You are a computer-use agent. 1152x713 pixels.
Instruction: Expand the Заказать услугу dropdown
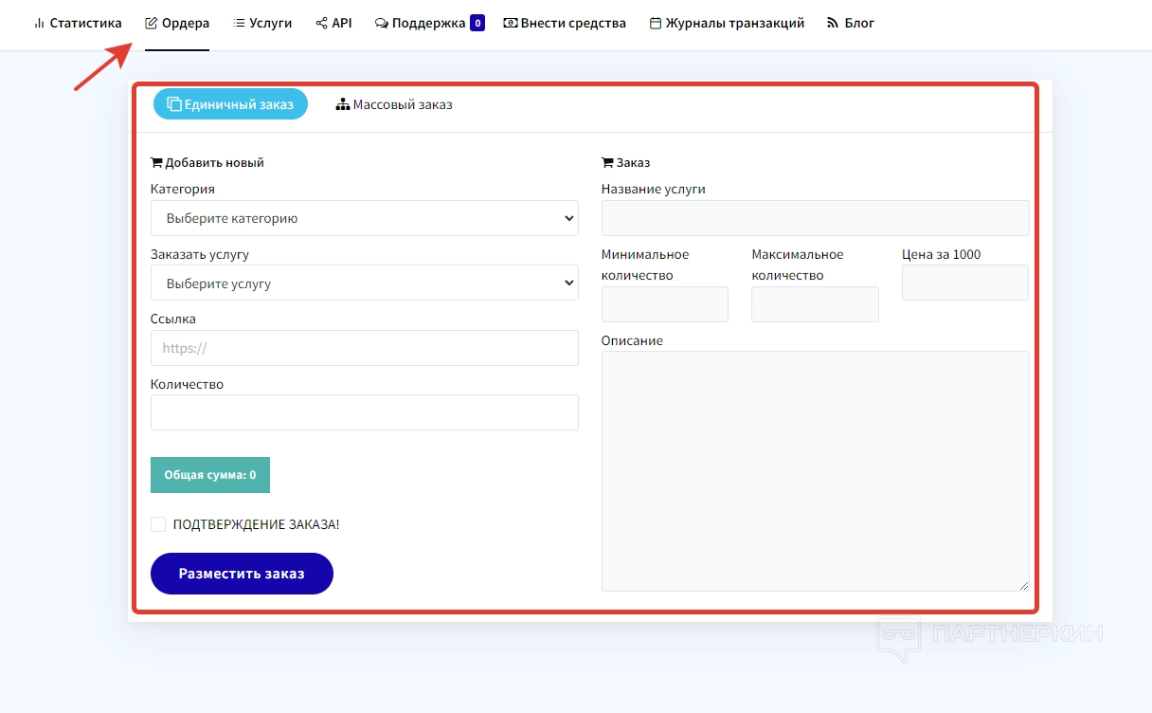point(364,283)
